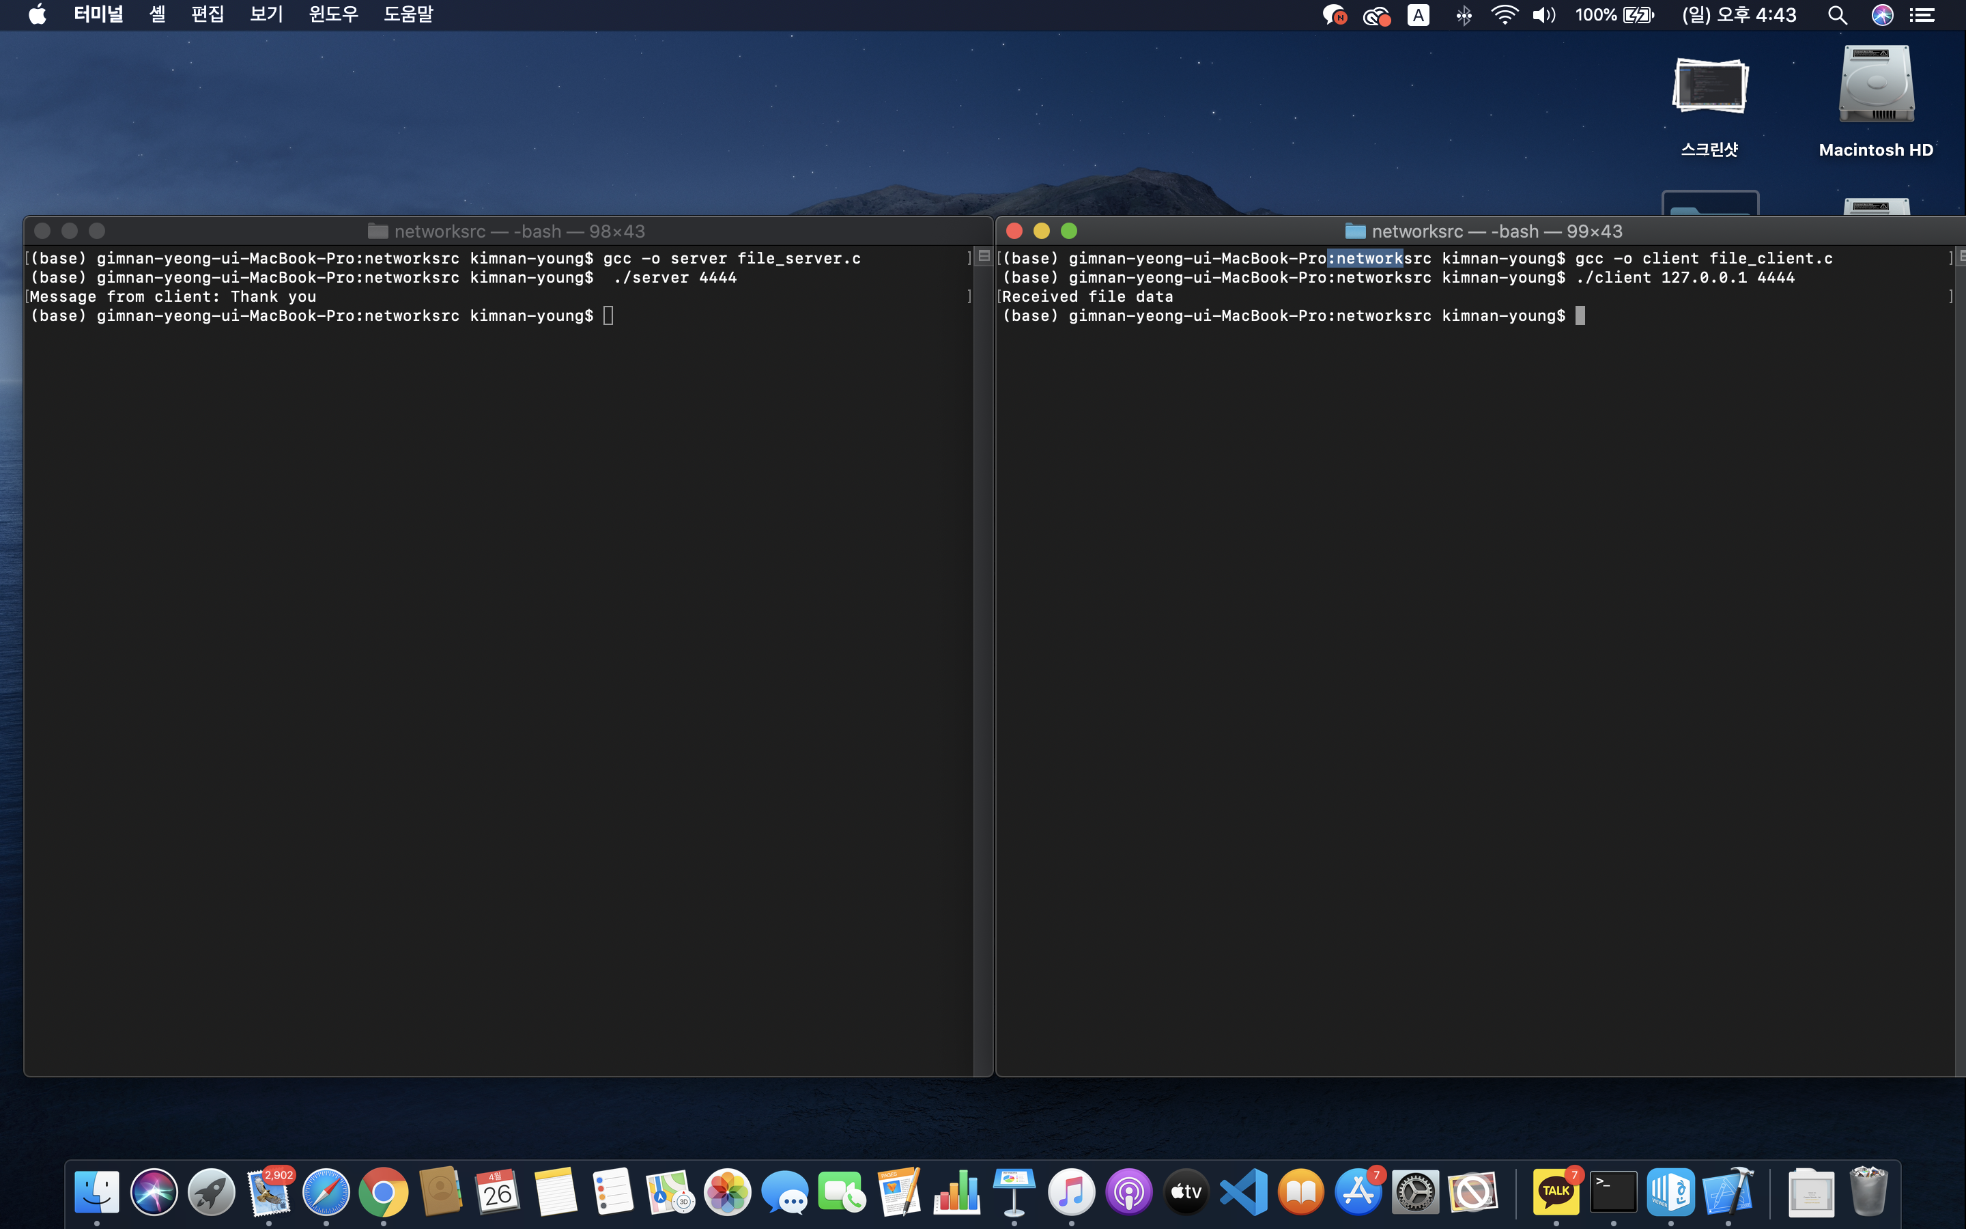
Task: Open Xcode from the dock
Action: [1728, 1191]
